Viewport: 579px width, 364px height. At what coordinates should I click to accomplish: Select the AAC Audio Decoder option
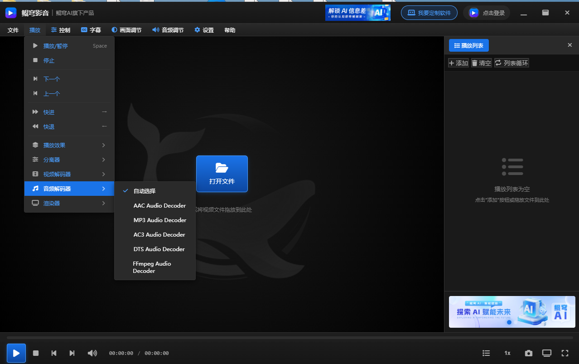pyautogui.click(x=159, y=205)
